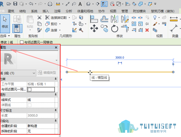
Task: Click the 粘贴 paste button
Action: (x=30, y=22)
